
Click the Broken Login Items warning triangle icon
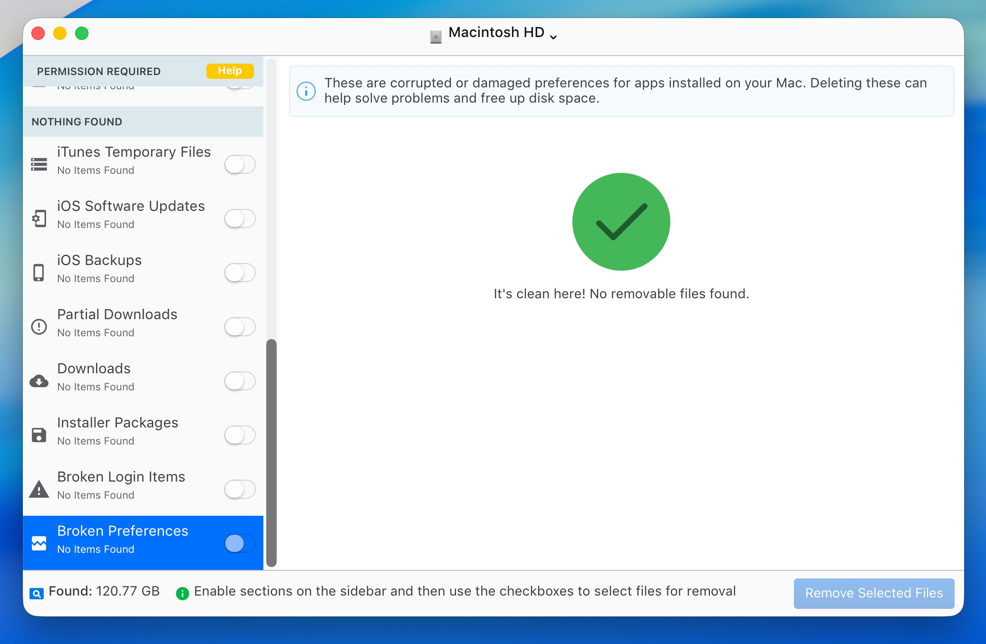tap(39, 489)
